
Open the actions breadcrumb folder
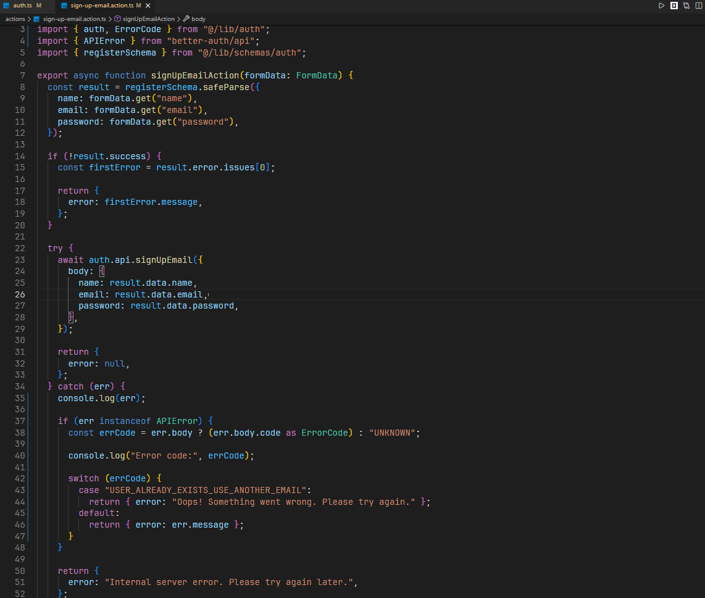point(15,19)
